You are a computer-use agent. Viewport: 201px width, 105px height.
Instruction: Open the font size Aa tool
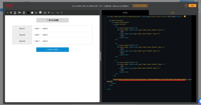point(20,12)
